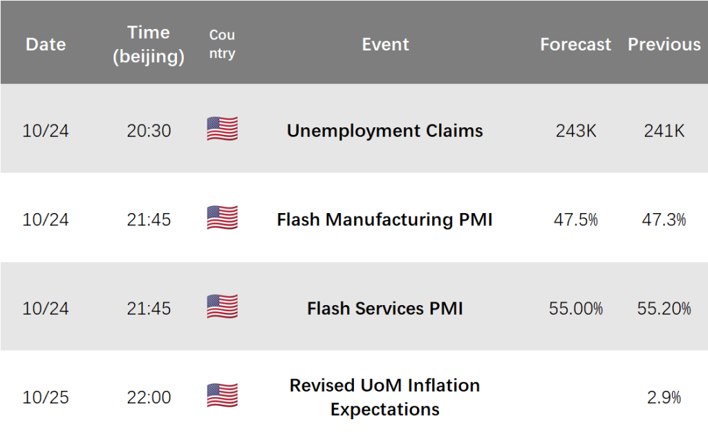708x440 pixels.
Task: Select the Previous column header
Action: tap(664, 44)
